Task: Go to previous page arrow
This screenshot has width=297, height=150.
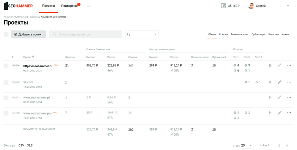Action: (x=279, y=146)
